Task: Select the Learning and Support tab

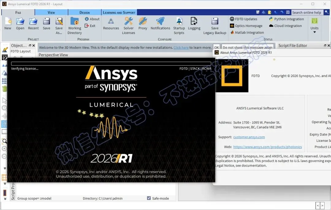Action: [x=119, y=13]
